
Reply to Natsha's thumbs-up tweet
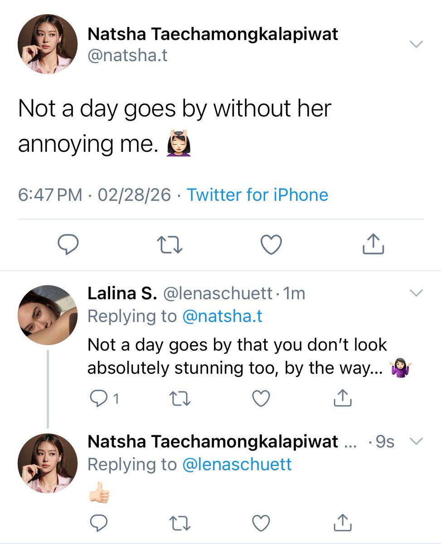point(98,523)
